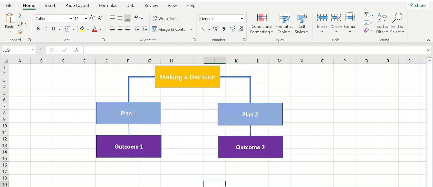The image size is (433, 187).
Task: Open Font Color dropdown arrow
Action: pos(101,29)
